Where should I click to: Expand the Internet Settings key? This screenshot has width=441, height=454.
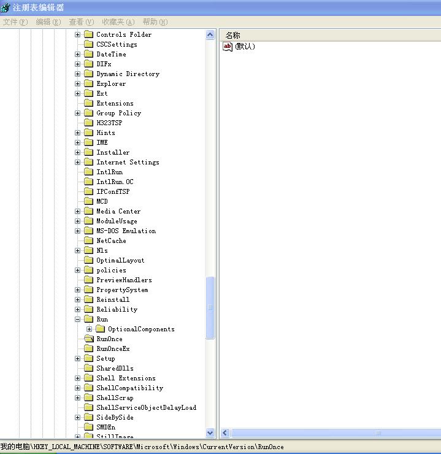tap(77, 162)
